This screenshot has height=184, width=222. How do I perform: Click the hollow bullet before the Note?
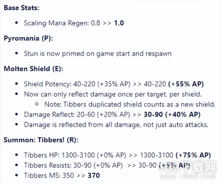[37, 104]
